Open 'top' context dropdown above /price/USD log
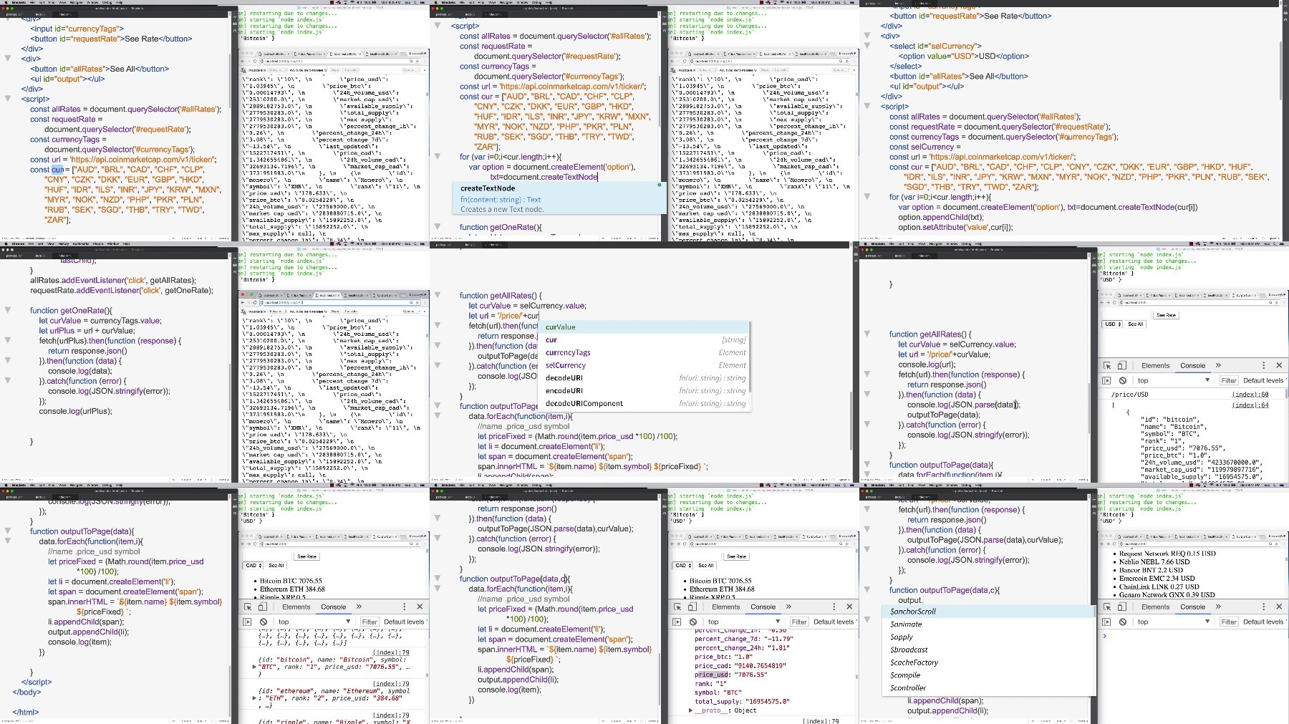 click(x=1174, y=380)
